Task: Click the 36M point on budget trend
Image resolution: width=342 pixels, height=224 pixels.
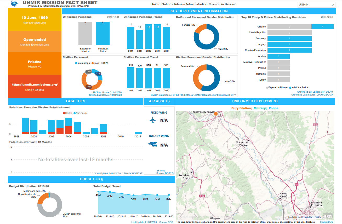Action: pyautogui.click(x=134, y=195)
